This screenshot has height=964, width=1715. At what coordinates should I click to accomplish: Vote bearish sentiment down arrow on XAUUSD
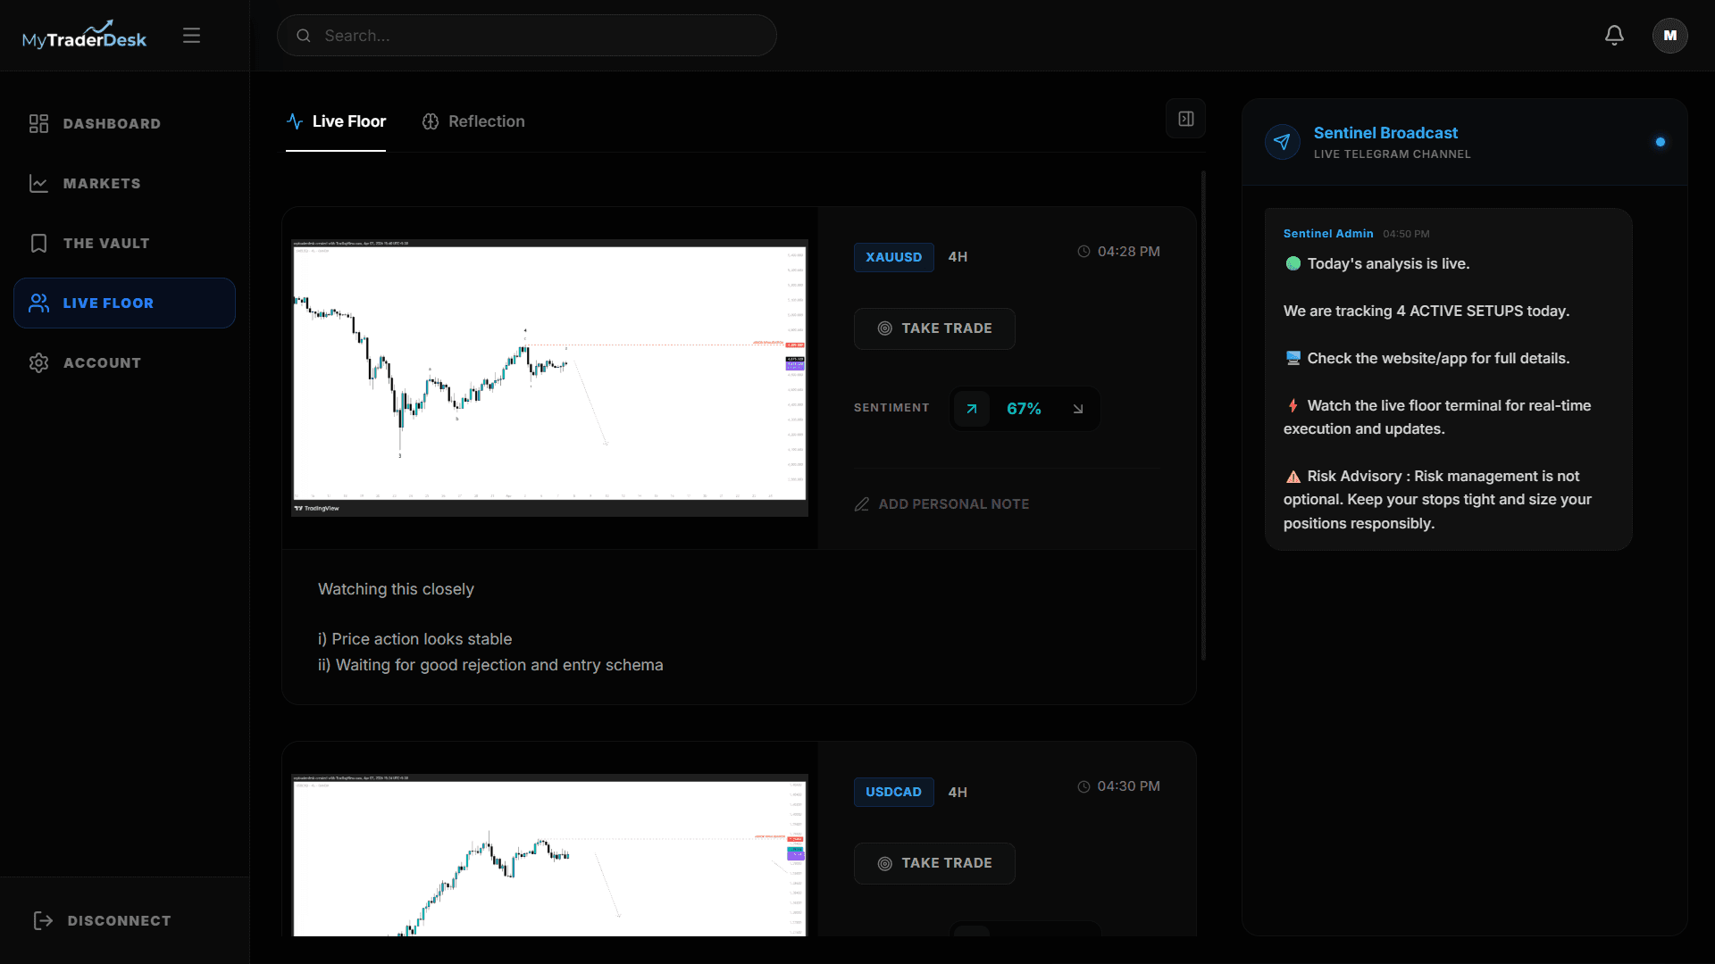1078,409
